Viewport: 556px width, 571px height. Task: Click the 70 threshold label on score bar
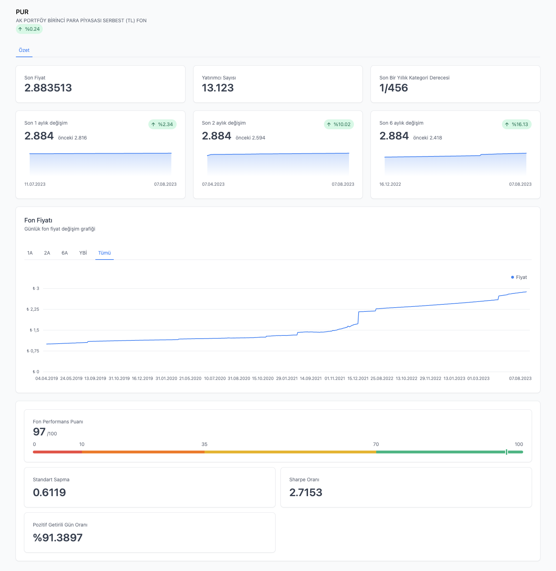click(376, 444)
